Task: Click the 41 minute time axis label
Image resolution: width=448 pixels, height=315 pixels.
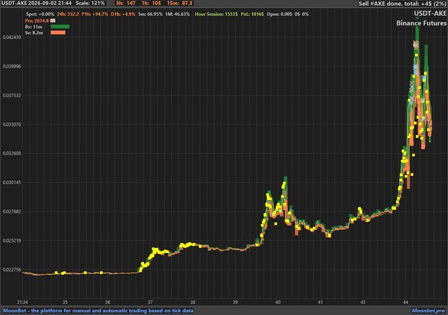Action: click(320, 302)
